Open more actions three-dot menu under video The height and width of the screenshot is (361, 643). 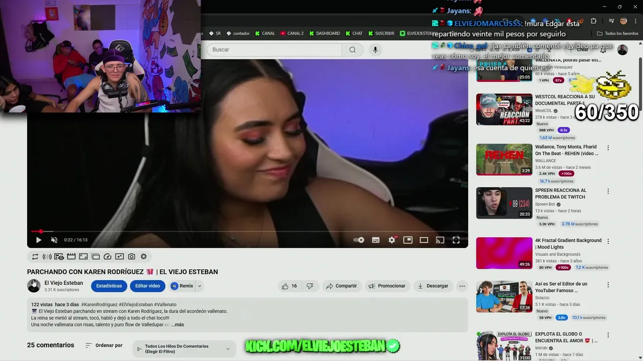pos(462,286)
